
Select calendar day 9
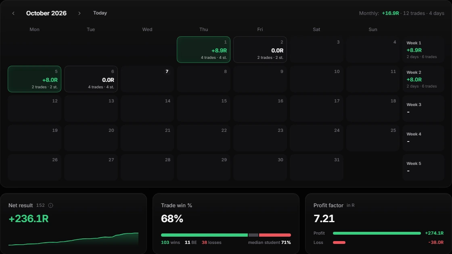pos(260,79)
